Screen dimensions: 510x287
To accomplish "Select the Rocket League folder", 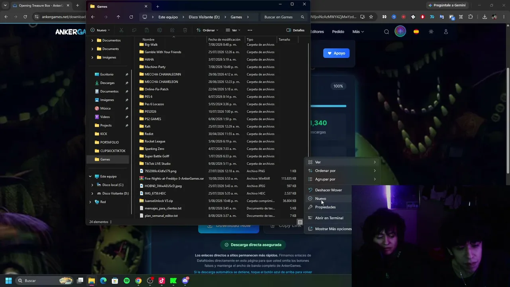I will point(155,142).
